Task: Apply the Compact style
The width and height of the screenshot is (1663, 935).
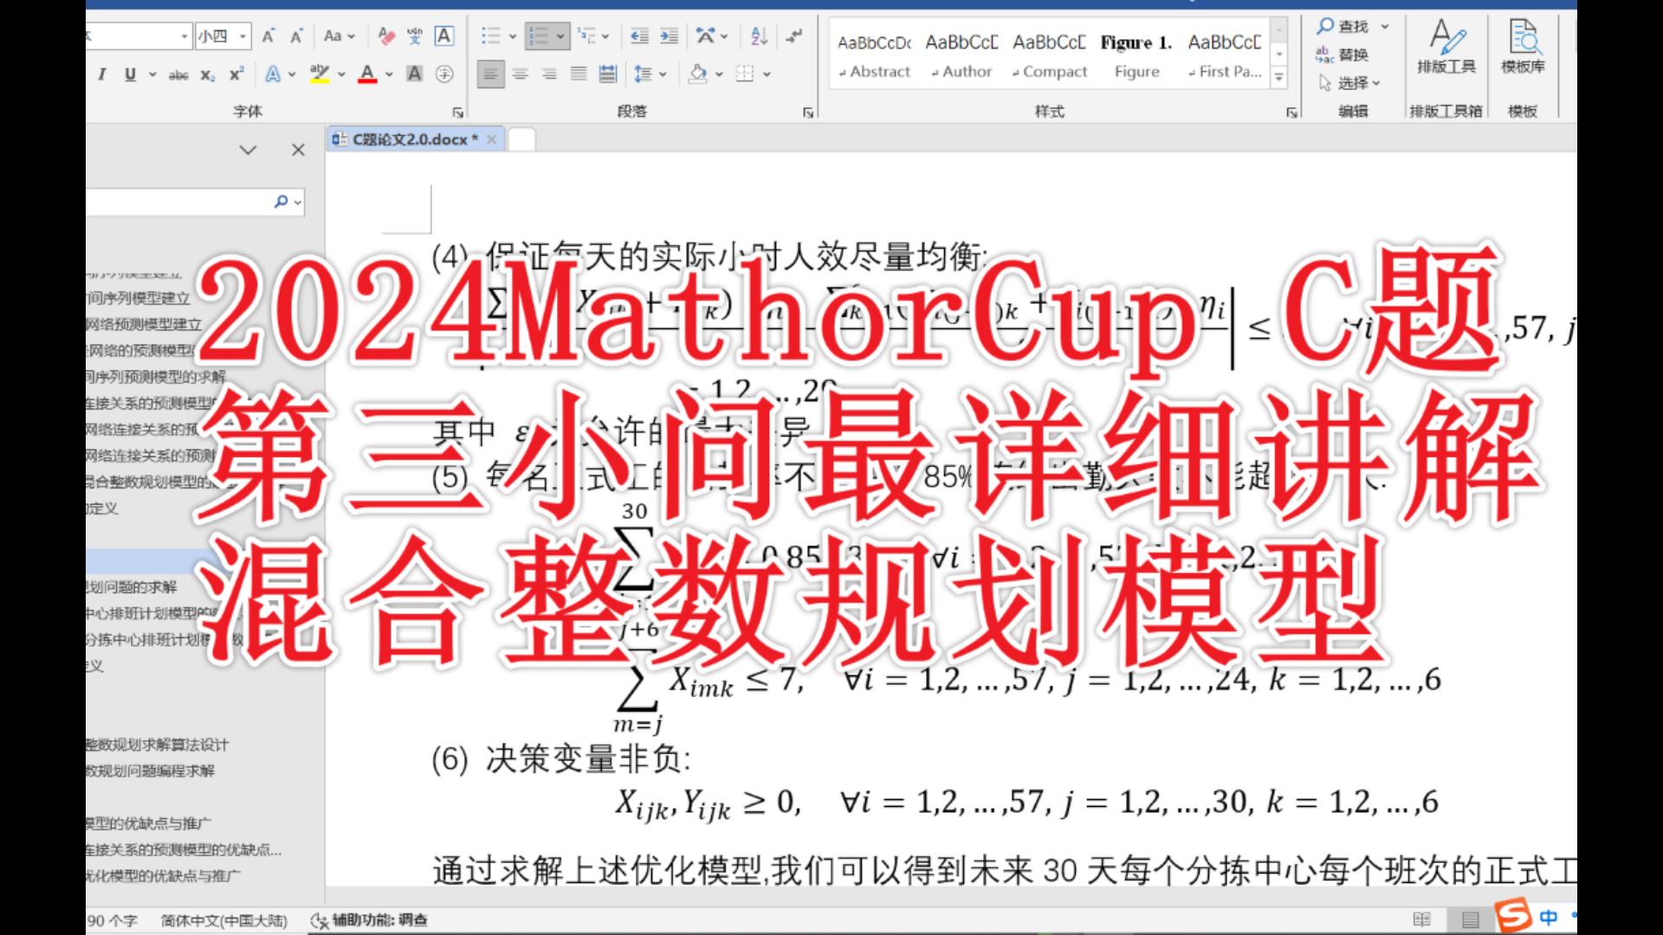Action: [x=1049, y=56]
